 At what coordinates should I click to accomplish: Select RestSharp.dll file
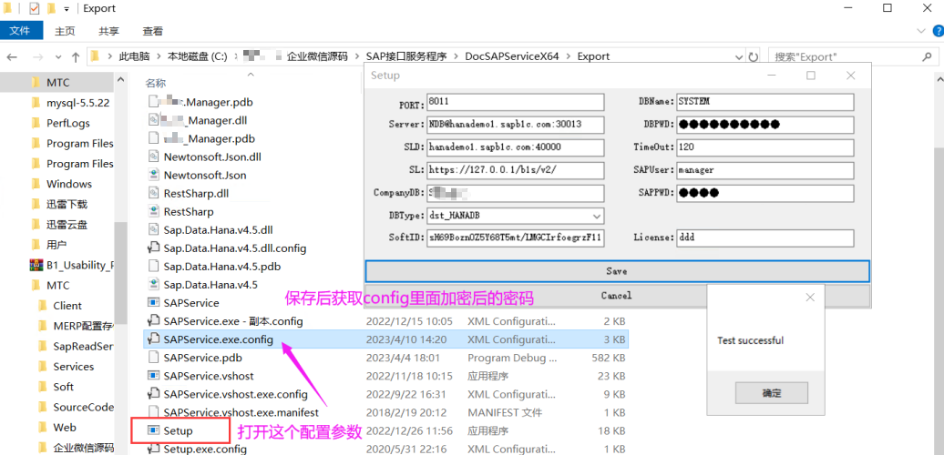coord(196,194)
